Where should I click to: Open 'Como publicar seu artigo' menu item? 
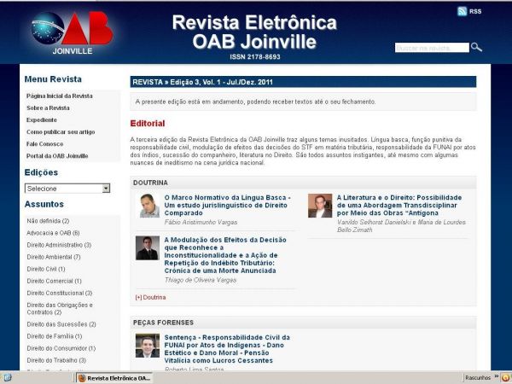tap(61, 132)
